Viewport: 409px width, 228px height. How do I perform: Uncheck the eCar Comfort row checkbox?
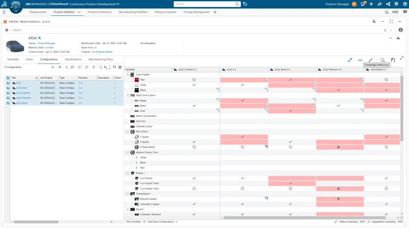pyautogui.click(x=8, y=93)
